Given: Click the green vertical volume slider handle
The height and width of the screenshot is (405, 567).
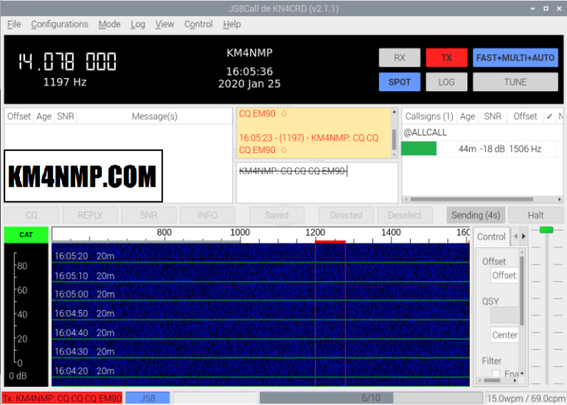Looking at the screenshot, I should [546, 230].
